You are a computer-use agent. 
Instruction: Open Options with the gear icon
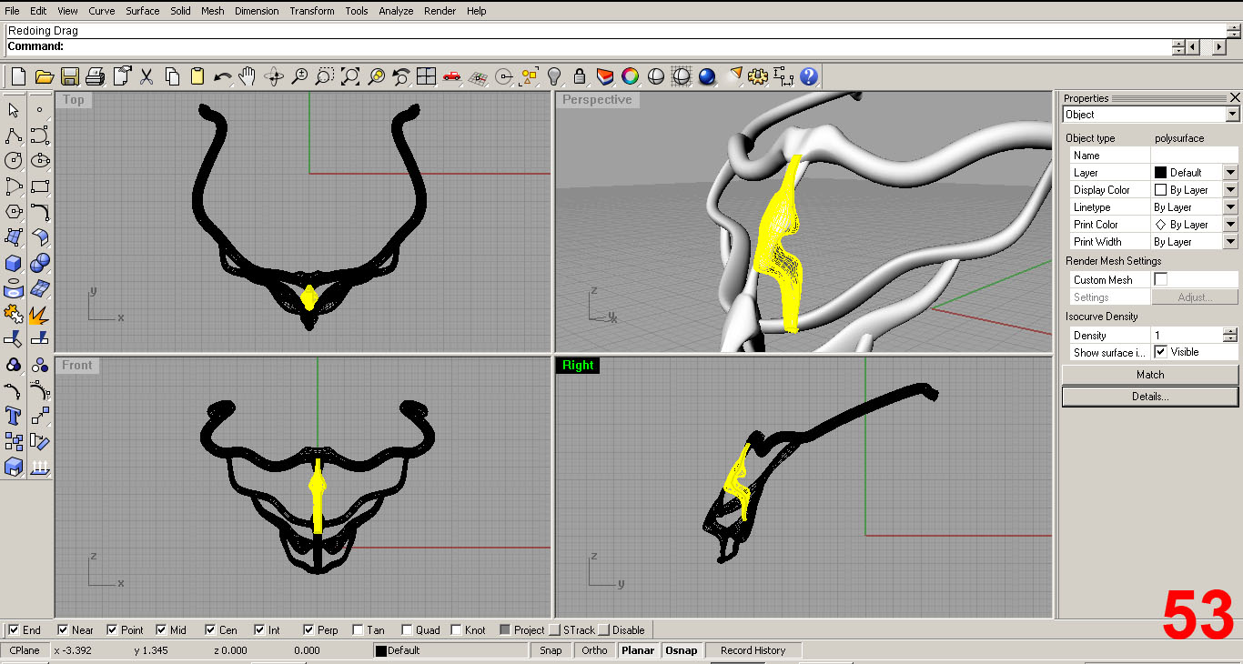pos(758,76)
